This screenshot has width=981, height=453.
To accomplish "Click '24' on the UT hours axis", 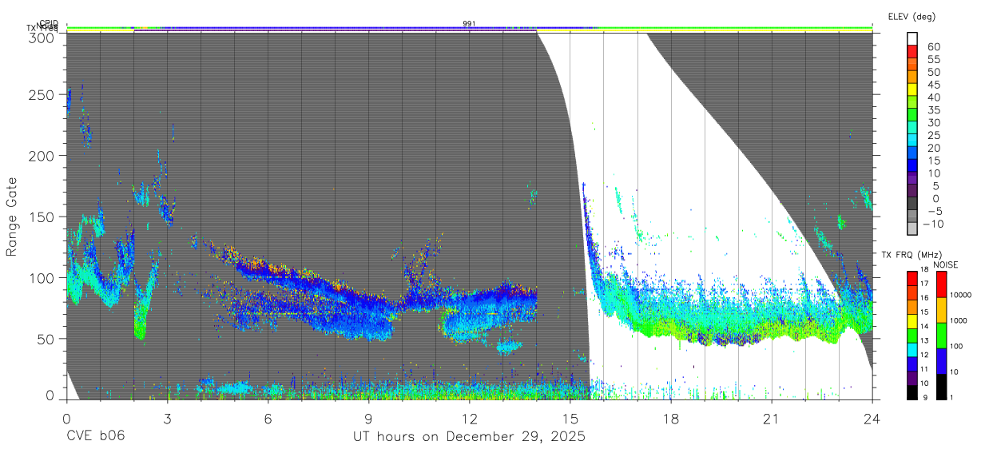I will point(872,418).
